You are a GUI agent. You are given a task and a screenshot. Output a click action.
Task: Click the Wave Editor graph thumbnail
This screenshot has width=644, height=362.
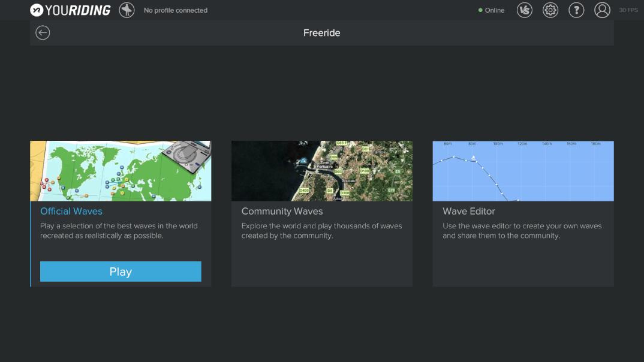click(x=523, y=171)
